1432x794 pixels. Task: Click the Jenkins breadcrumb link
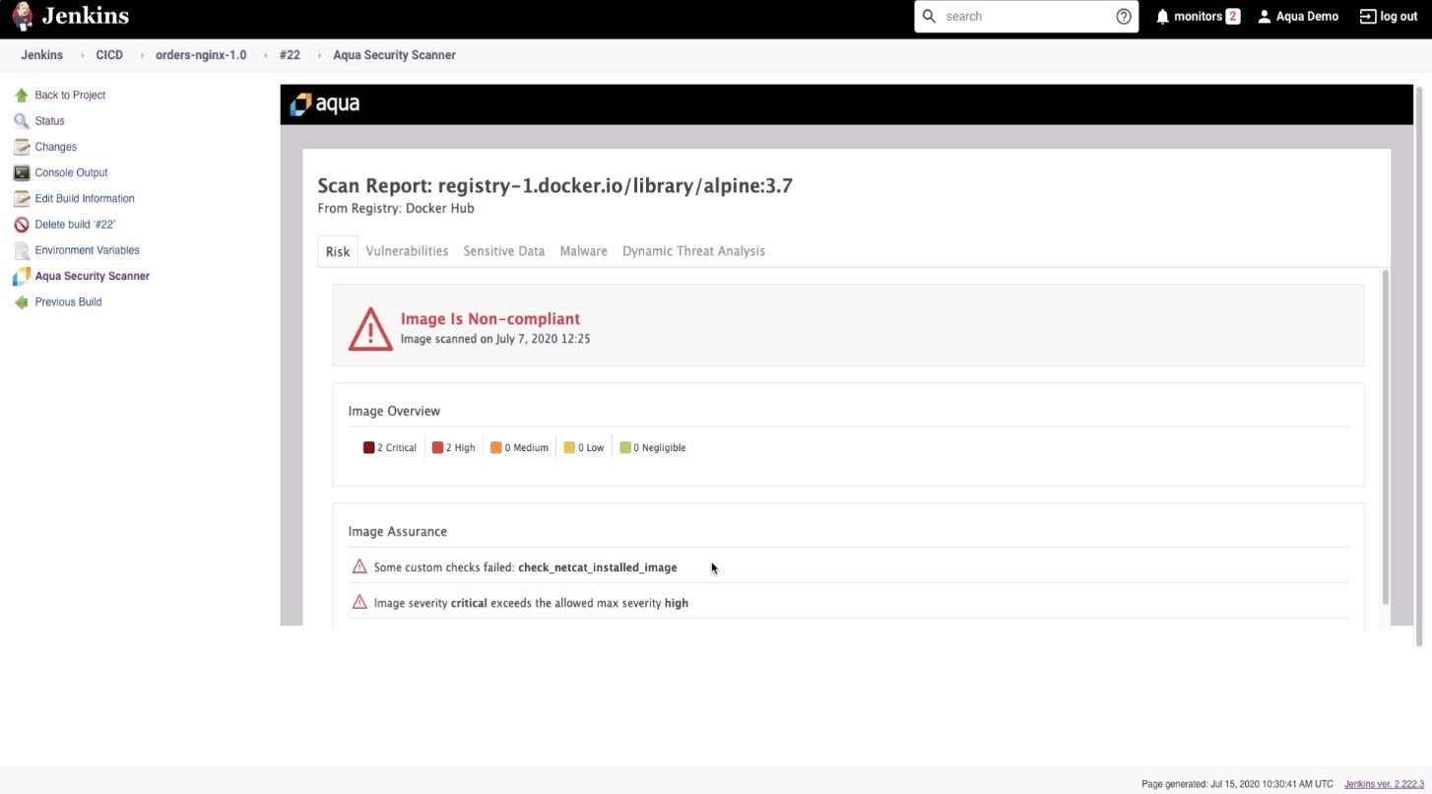pyautogui.click(x=41, y=55)
